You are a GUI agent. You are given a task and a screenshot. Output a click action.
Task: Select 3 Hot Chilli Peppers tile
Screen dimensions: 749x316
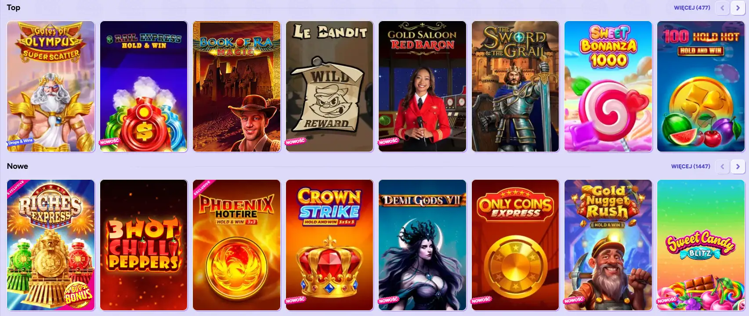(144, 245)
